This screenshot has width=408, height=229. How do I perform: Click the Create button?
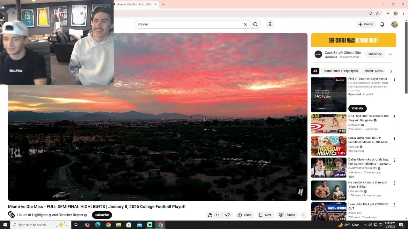(366, 24)
